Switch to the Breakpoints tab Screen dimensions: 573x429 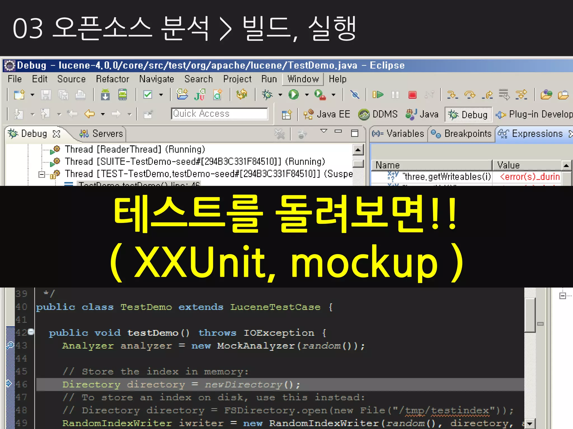point(461,134)
